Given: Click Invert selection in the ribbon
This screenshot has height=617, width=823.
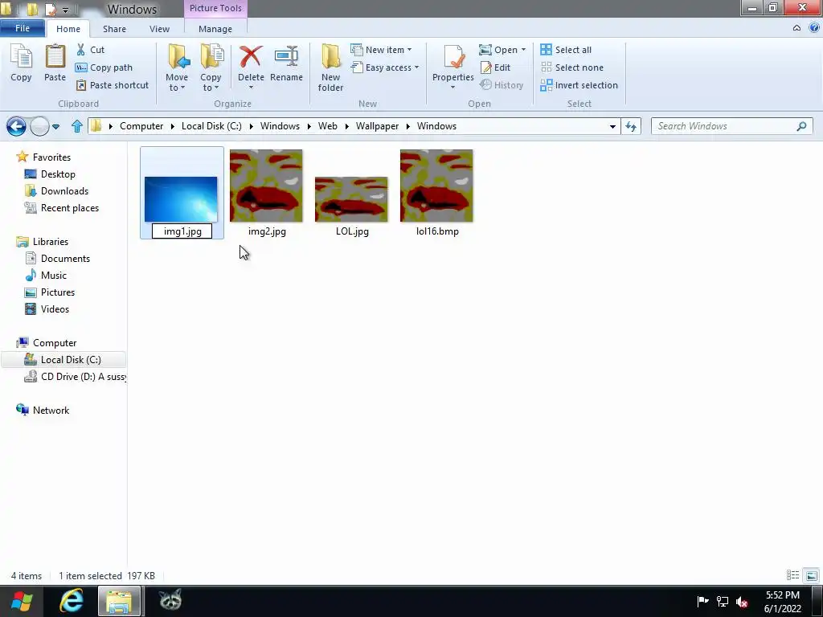Looking at the screenshot, I should tap(579, 85).
